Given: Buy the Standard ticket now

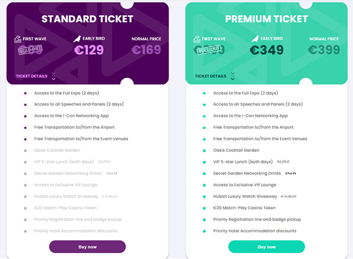Looking at the screenshot, I should (x=87, y=247).
